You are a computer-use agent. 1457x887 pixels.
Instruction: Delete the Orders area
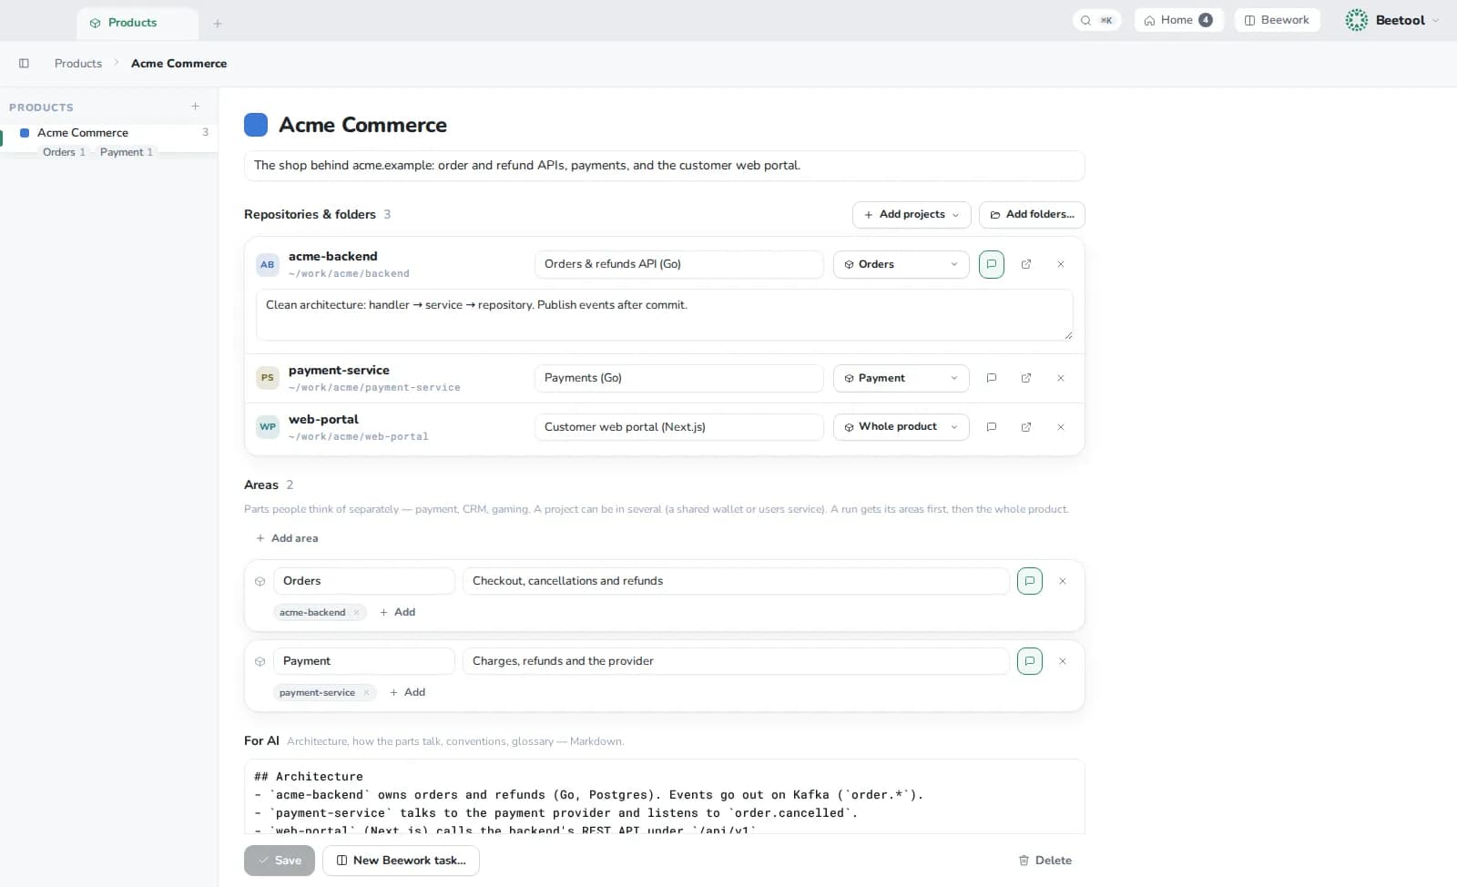coord(1063,581)
